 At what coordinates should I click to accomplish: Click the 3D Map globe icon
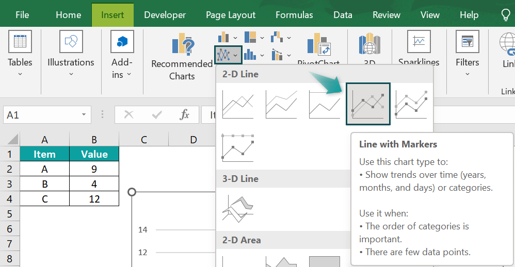tap(369, 44)
